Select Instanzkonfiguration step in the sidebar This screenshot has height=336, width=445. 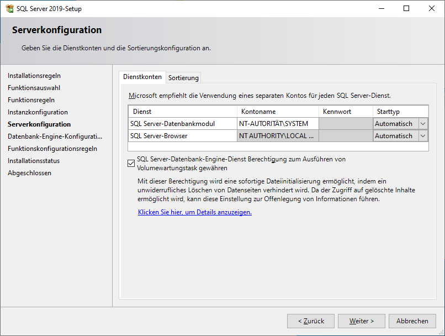38,112
